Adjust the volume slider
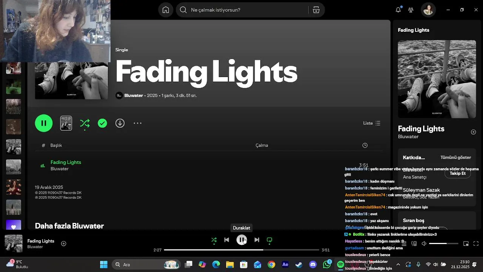The image size is (483, 272). tap(443, 244)
